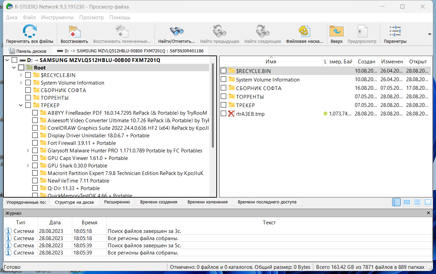Click the Reread all files icon
The image size is (436, 274).
(x=29, y=31)
